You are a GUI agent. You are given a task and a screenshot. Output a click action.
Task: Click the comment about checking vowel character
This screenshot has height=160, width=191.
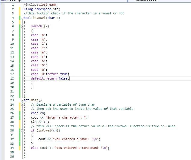tap(74, 13)
